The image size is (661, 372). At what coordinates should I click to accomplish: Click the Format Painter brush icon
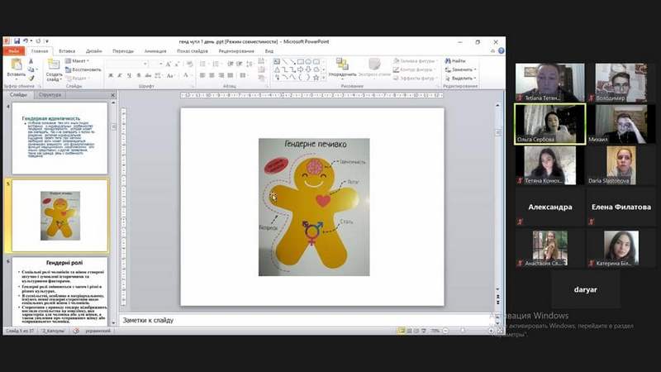point(31,78)
